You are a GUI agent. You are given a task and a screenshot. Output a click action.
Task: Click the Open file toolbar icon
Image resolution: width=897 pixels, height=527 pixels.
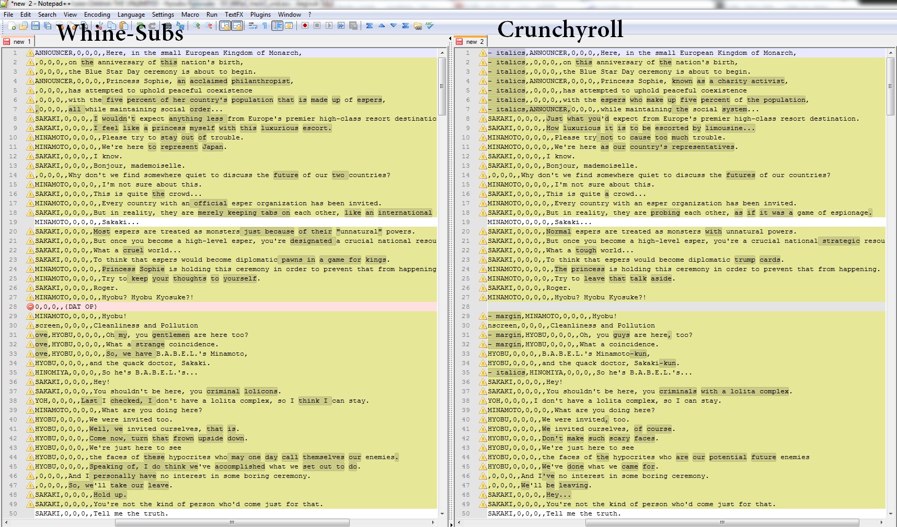point(24,26)
